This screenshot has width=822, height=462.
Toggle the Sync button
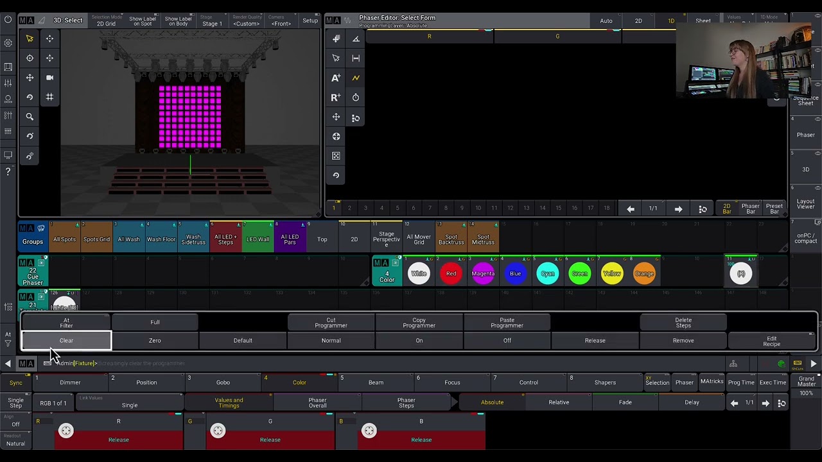pyautogui.click(x=15, y=383)
